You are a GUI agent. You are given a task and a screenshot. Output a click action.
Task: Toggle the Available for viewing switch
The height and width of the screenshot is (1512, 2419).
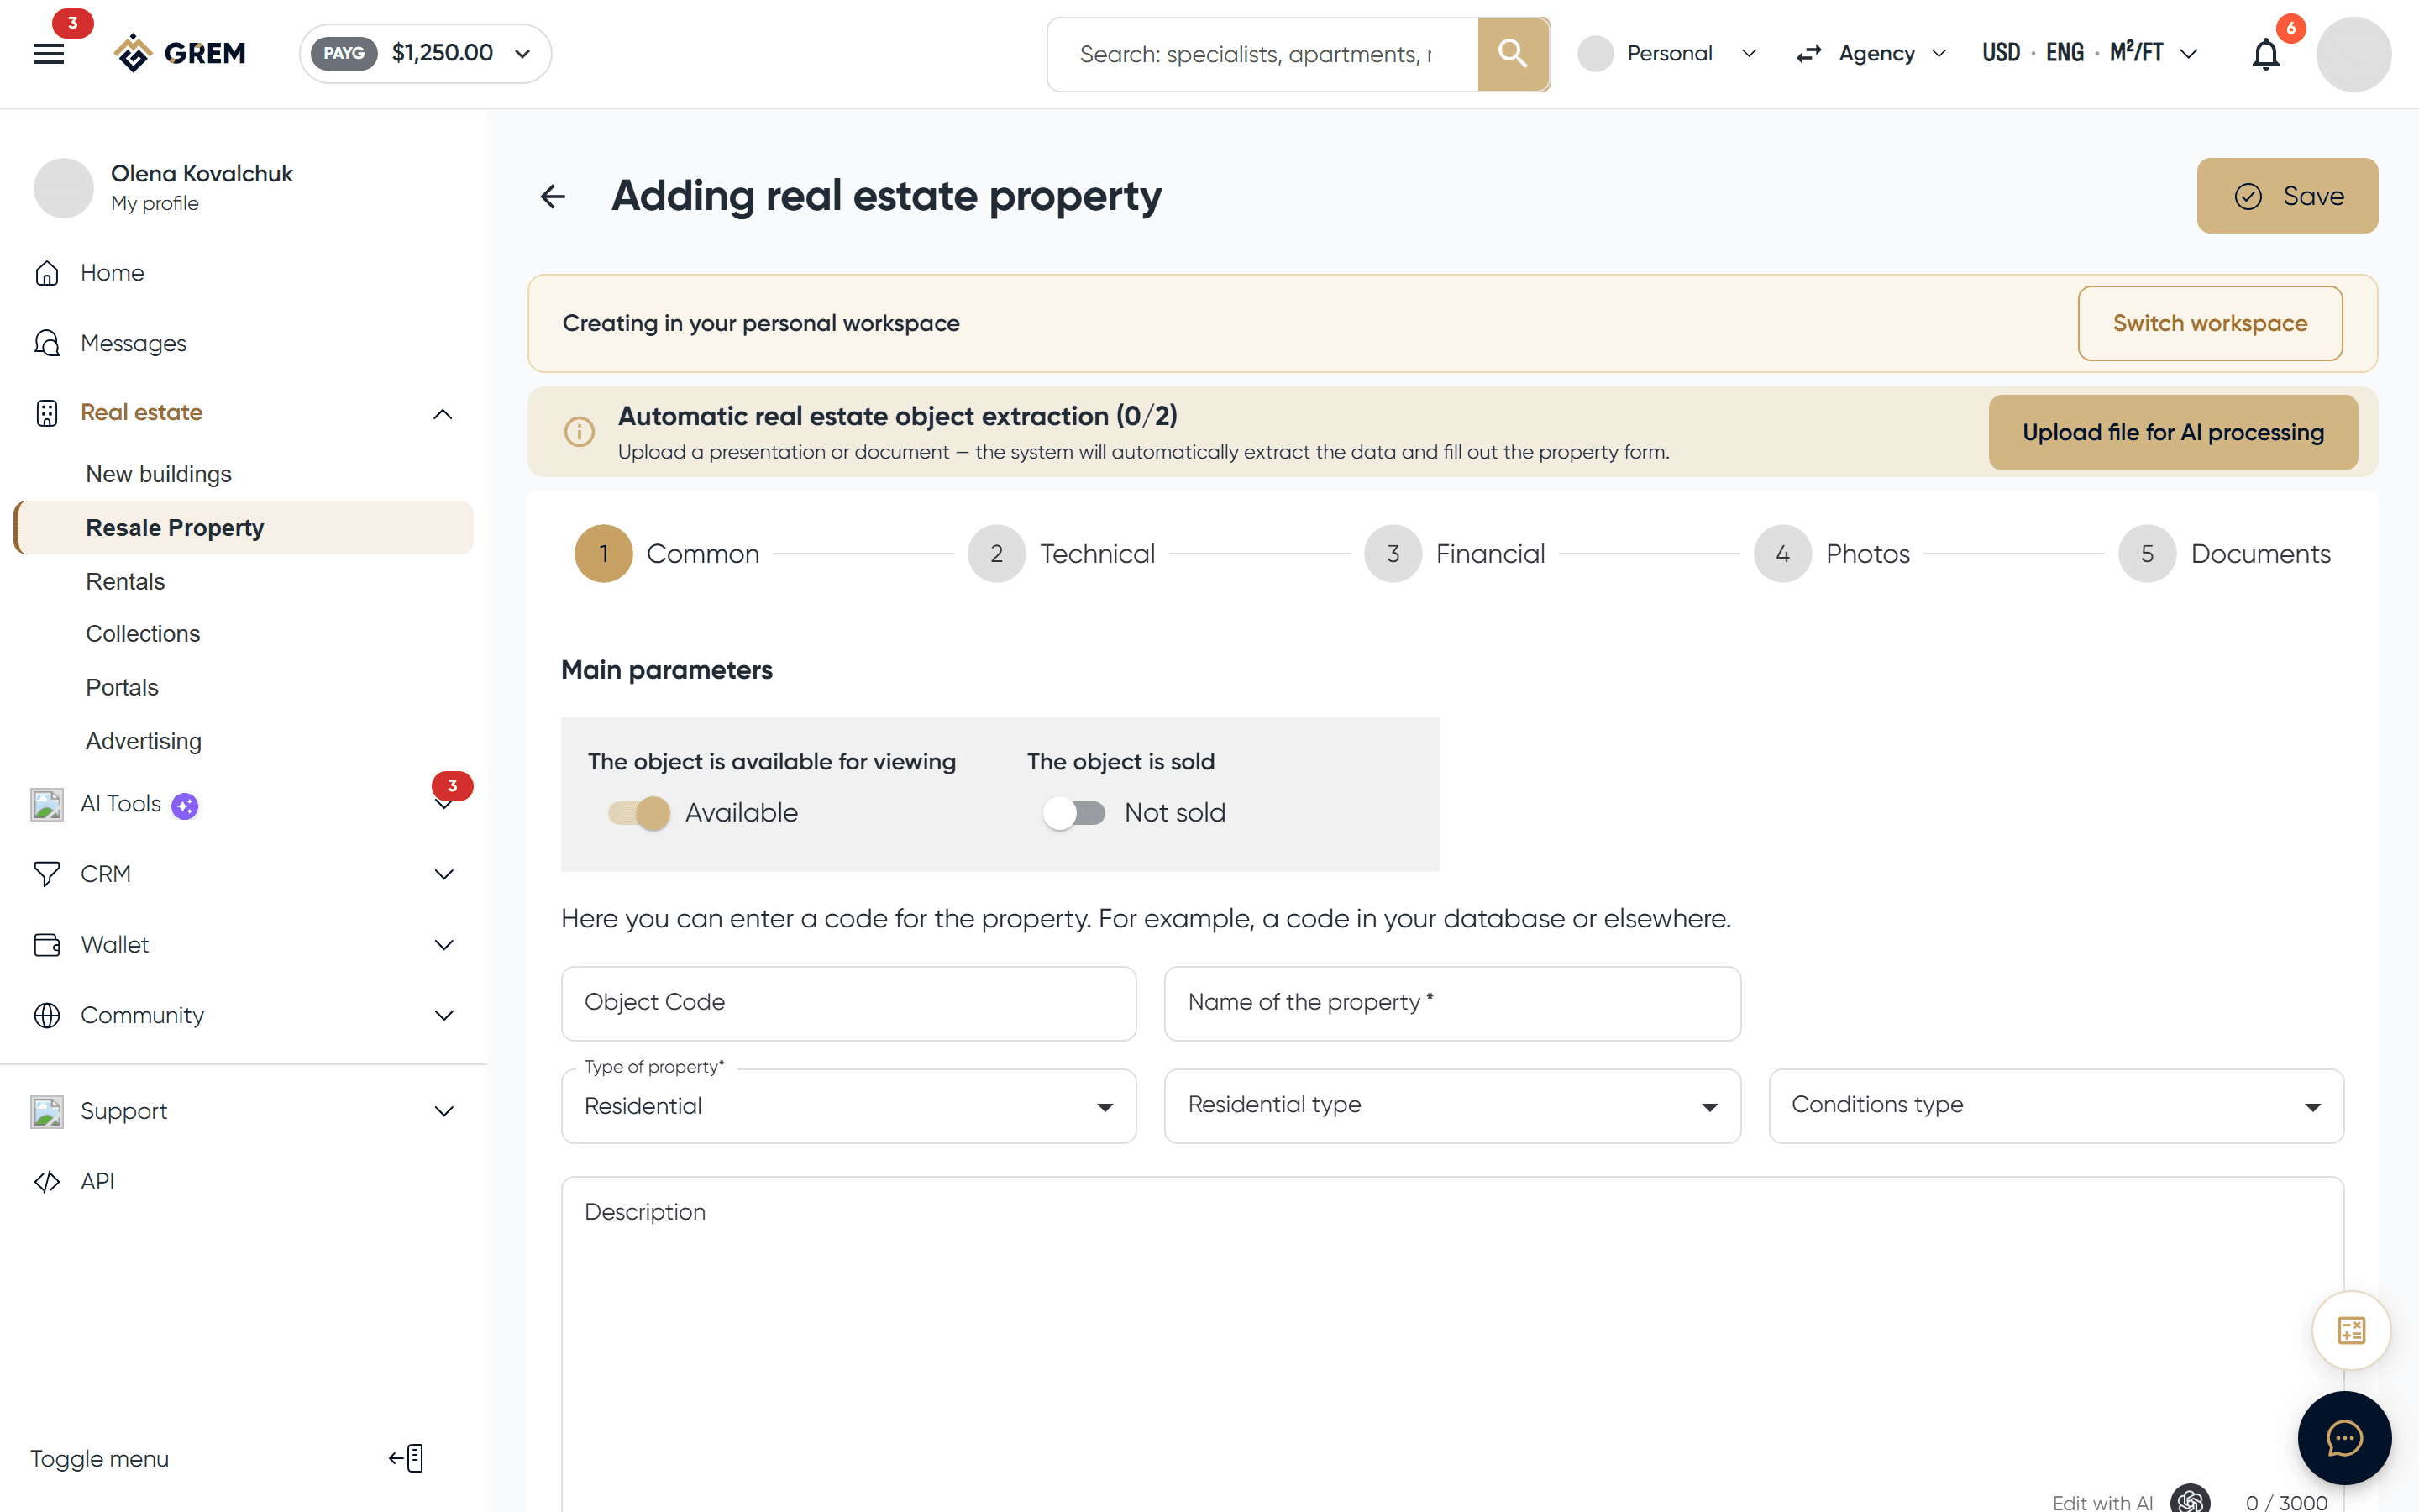pos(640,813)
